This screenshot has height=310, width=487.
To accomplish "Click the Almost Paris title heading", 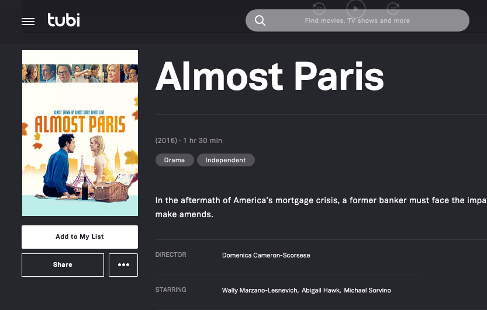I will coord(270,76).
